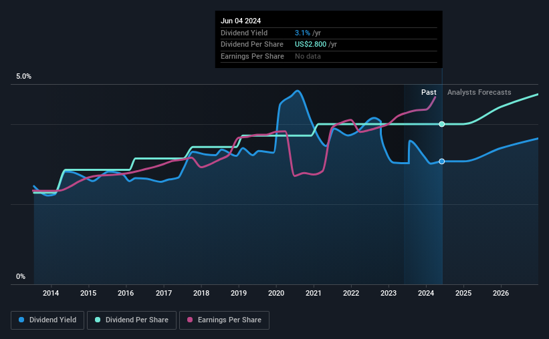Click the blue Dividend Yield legend dot
Screen dimensions: 549x339
21,320
